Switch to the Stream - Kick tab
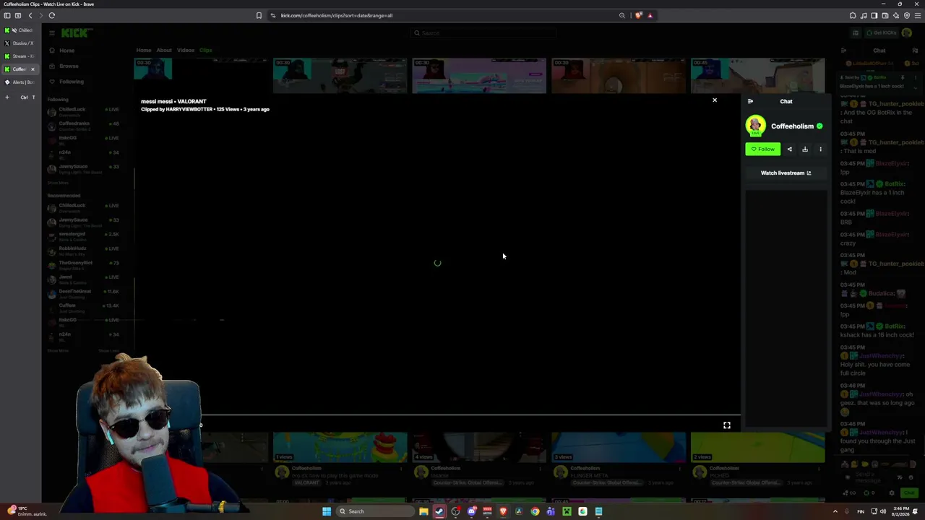925x520 pixels. [x=20, y=56]
